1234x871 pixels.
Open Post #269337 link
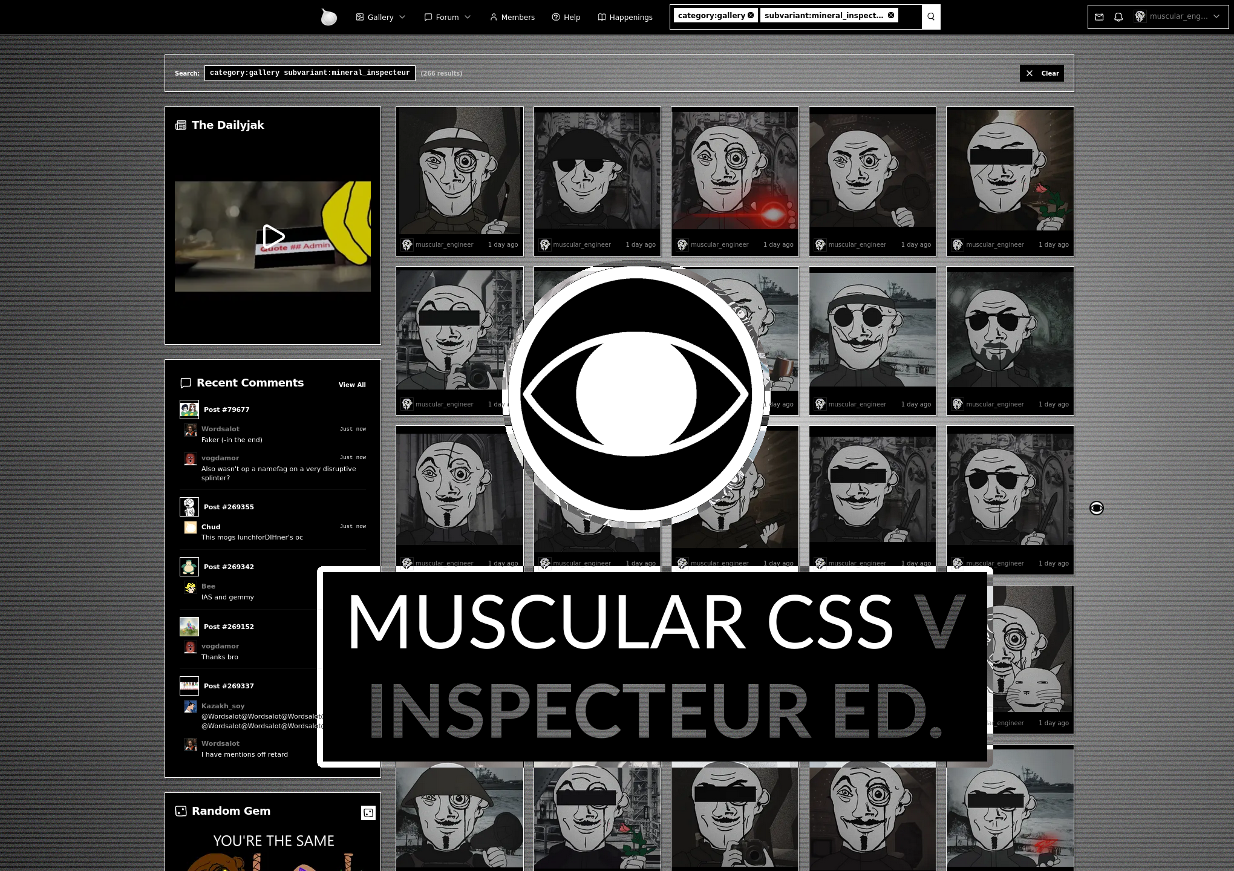click(x=229, y=686)
